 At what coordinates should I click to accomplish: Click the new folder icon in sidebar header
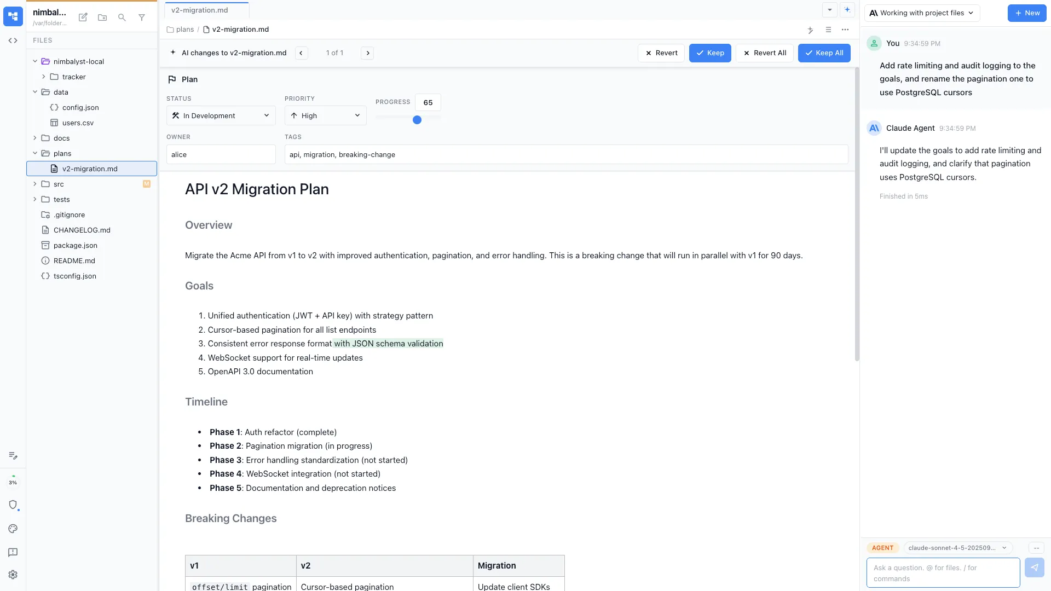102,17
